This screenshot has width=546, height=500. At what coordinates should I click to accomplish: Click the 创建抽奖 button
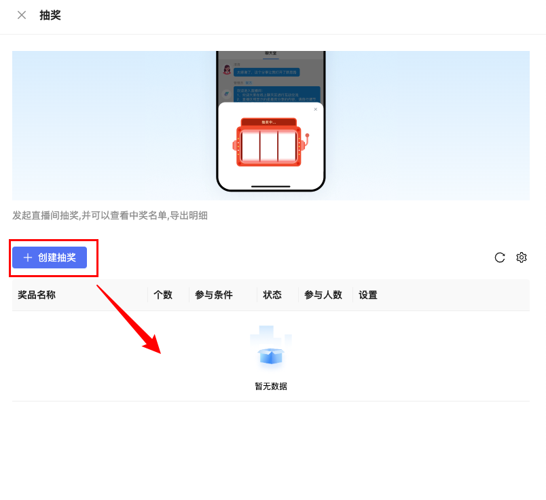pos(50,257)
